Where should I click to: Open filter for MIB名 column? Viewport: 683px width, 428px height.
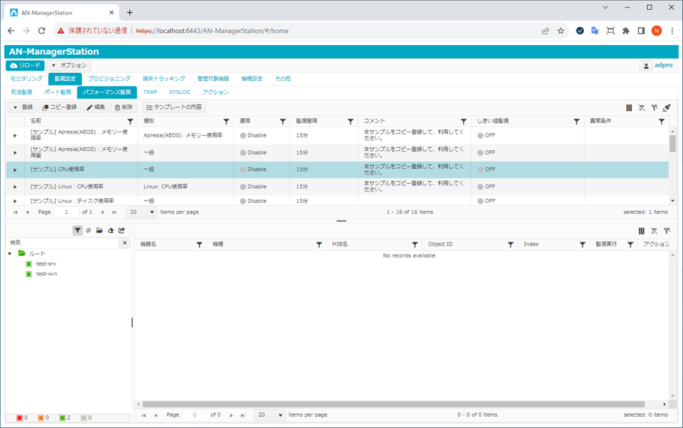click(414, 245)
